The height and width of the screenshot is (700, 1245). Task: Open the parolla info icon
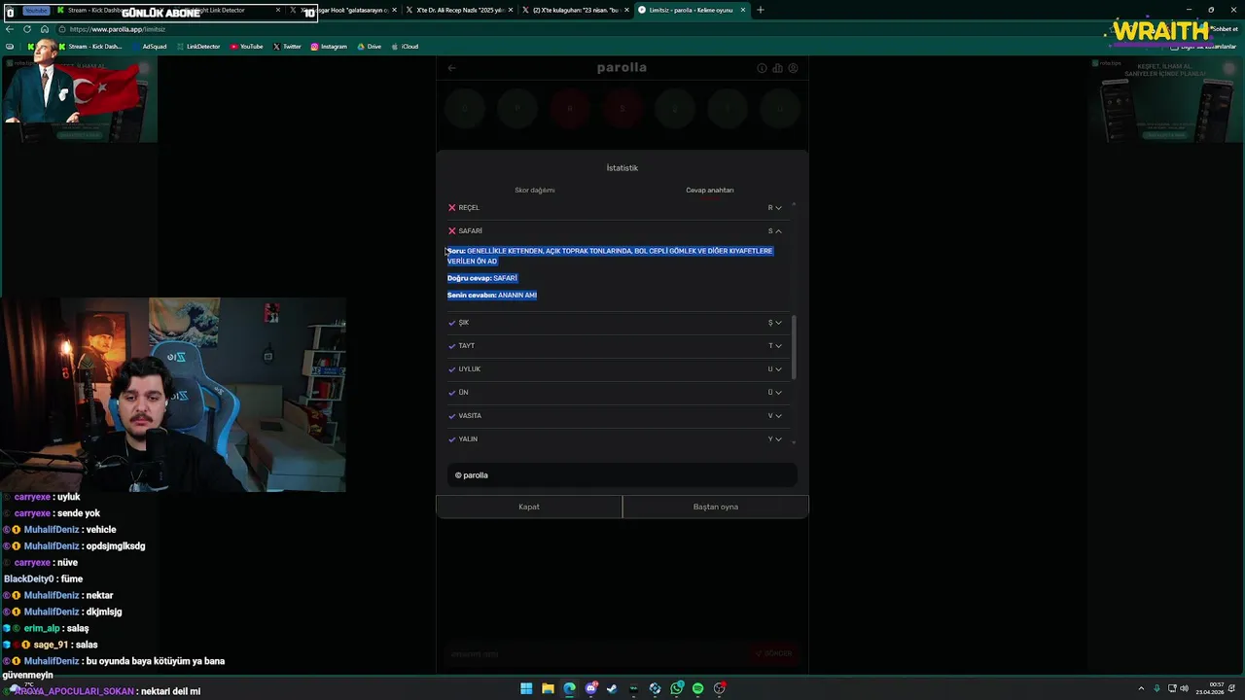click(762, 68)
